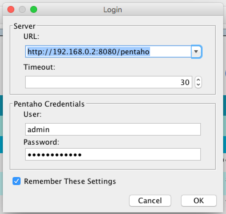
Task: Decrease timeout with stepper down arrow
Action: (198, 85)
